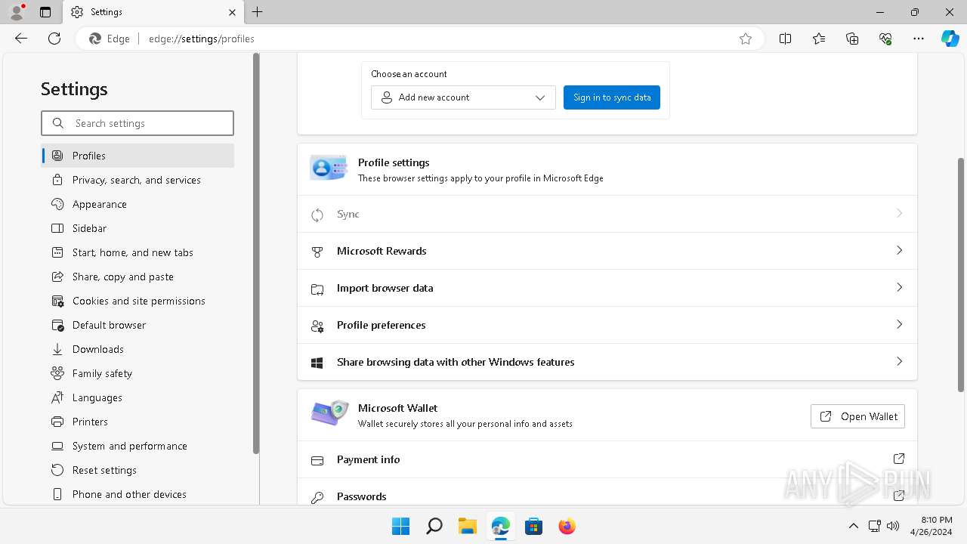Open Default browser settings
The height and width of the screenshot is (544, 967).
pyautogui.click(x=137, y=325)
